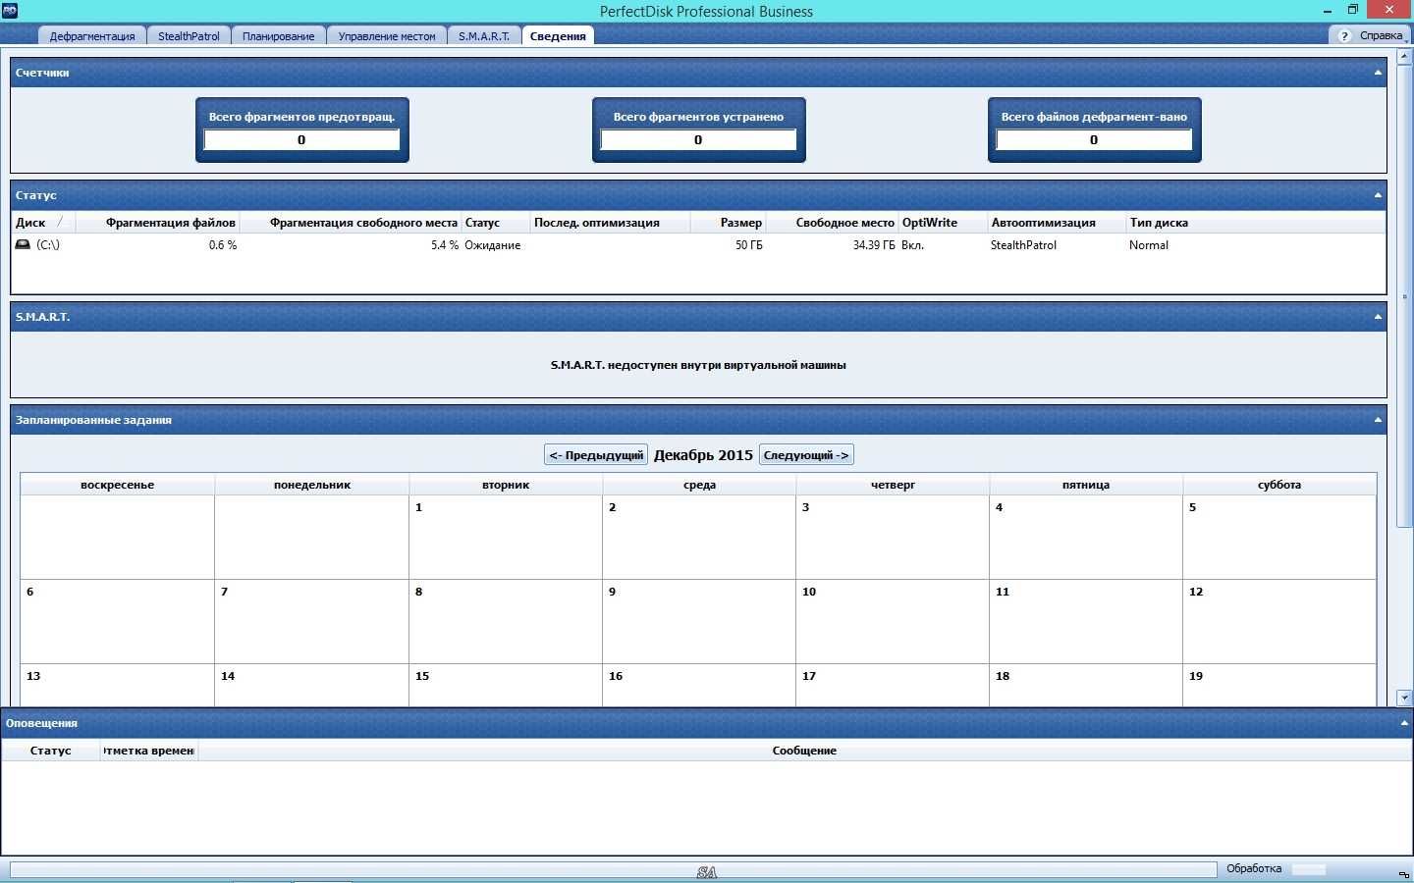Open the StealthPatrol tab
Screen dimensions: 1414x883
(189, 36)
